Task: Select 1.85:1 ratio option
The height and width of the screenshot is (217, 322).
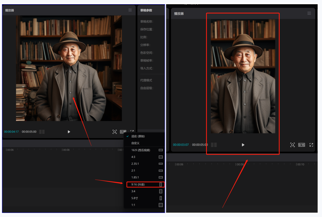Action: [135, 177]
